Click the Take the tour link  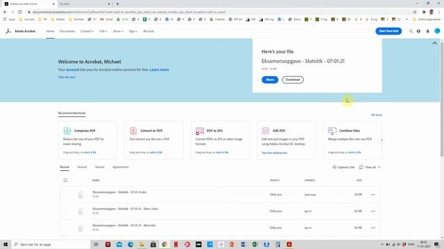(67, 77)
